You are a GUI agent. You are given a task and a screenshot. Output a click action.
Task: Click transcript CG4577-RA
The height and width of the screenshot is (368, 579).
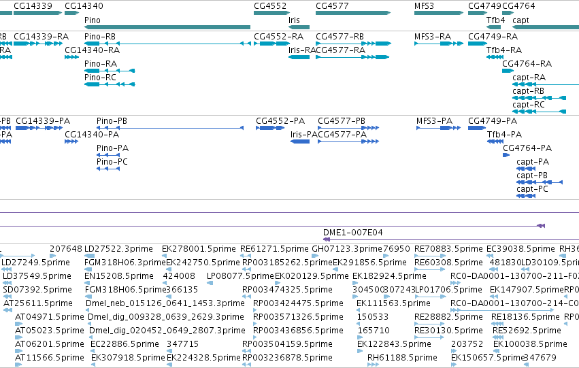coord(352,57)
